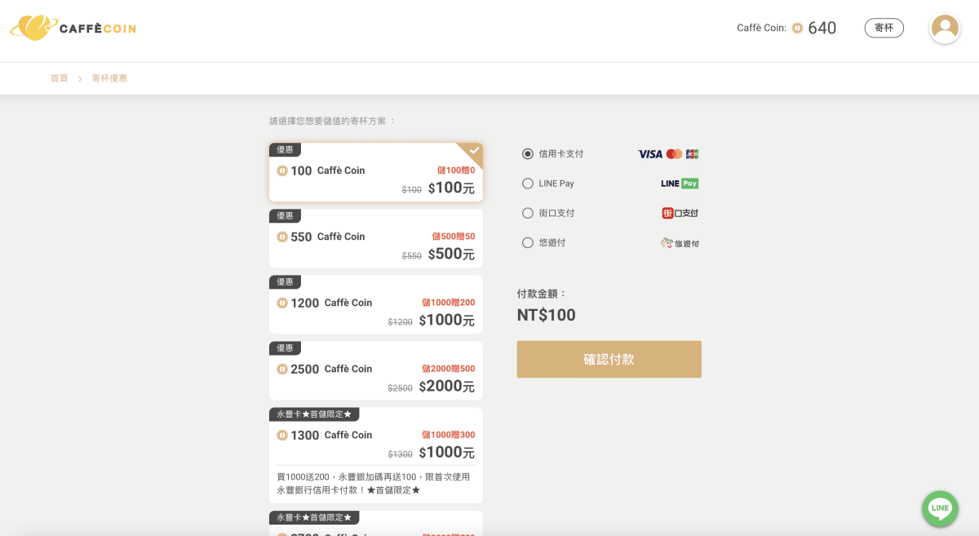Click the 永豐卡★首儲限定★ tag on 1300 plan
The height and width of the screenshot is (536, 979).
click(314, 414)
